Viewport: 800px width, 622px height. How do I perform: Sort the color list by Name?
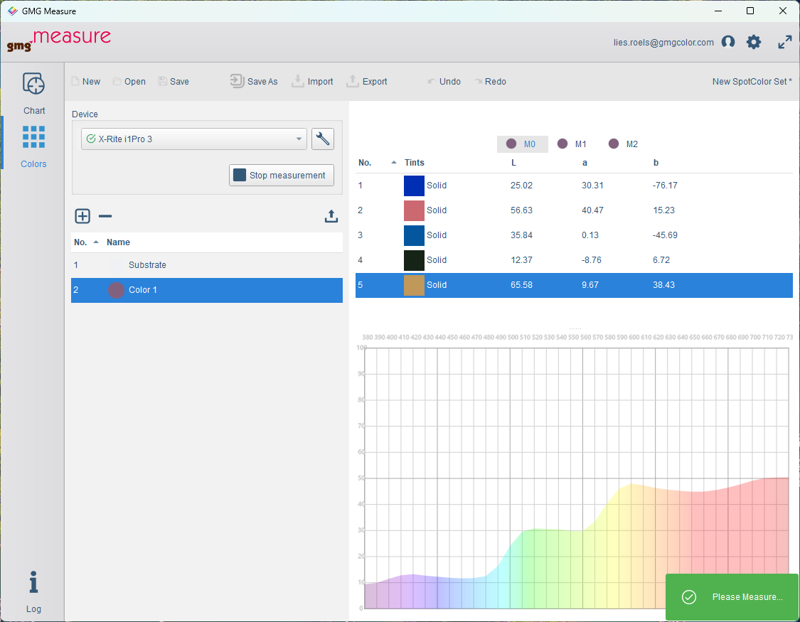tap(118, 242)
